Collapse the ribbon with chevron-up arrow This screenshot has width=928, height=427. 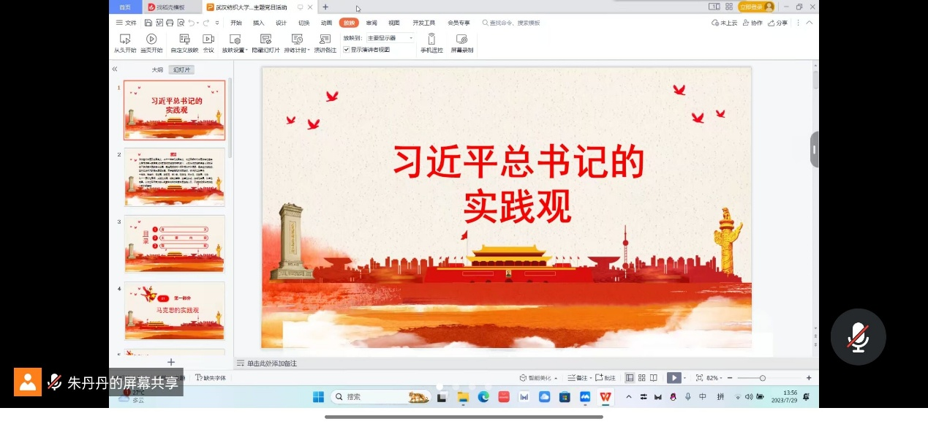tap(809, 23)
